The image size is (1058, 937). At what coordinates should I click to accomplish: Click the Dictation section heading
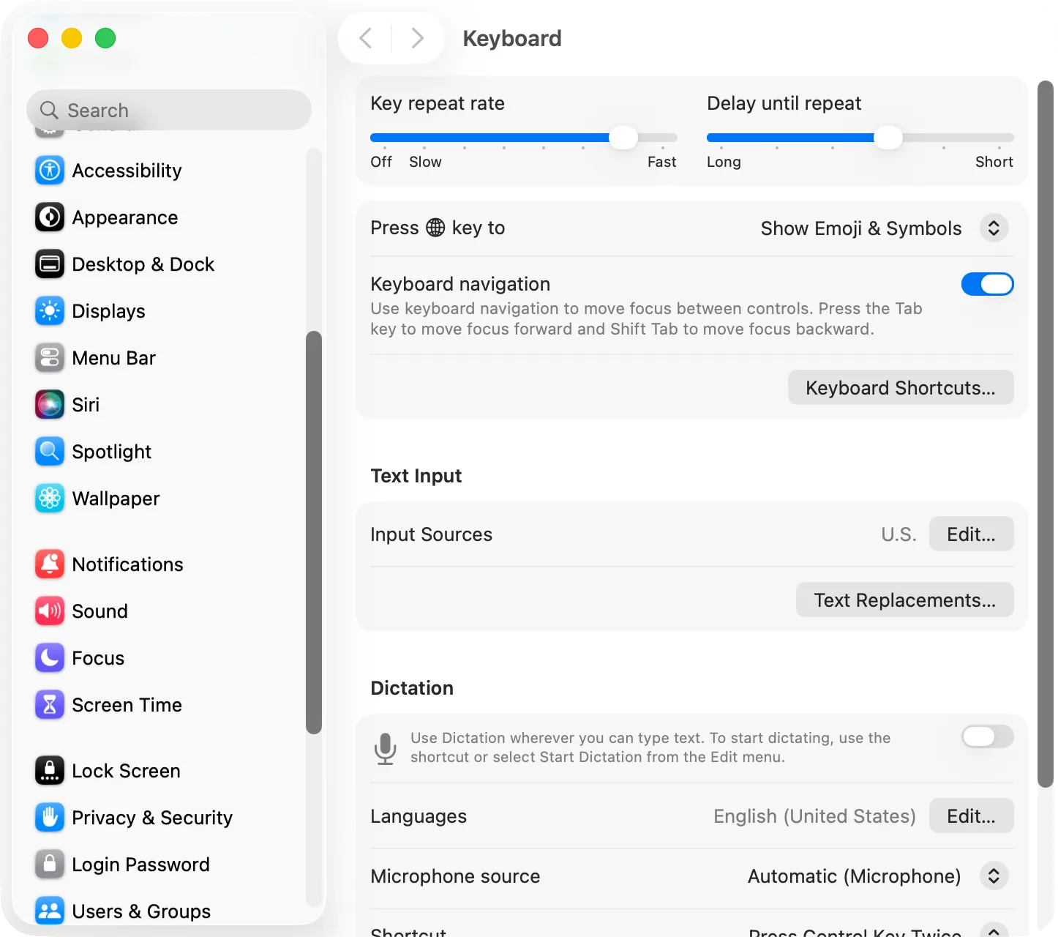pos(412,688)
